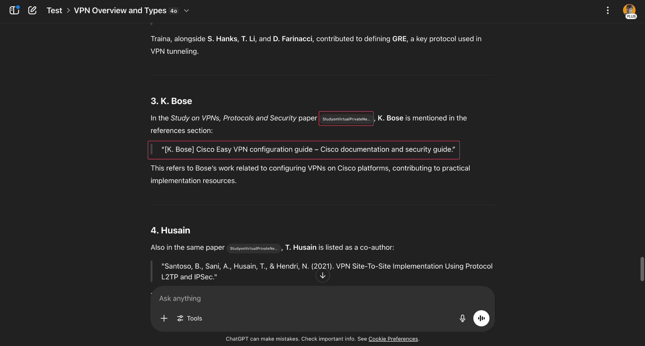
Task: Start a new chat with compose icon
Action: 32,10
